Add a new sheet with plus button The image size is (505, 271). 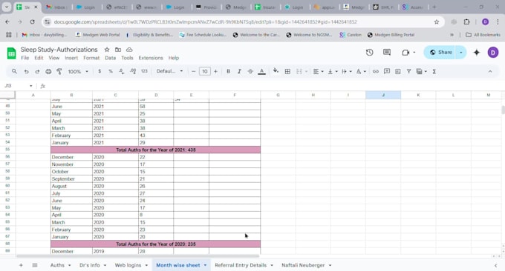coord(21,265)
